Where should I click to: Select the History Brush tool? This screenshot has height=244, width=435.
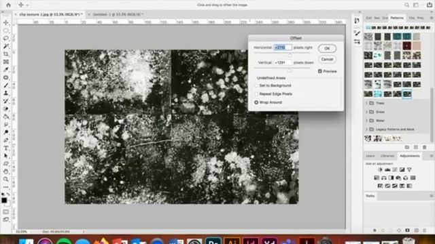point(6,101)
